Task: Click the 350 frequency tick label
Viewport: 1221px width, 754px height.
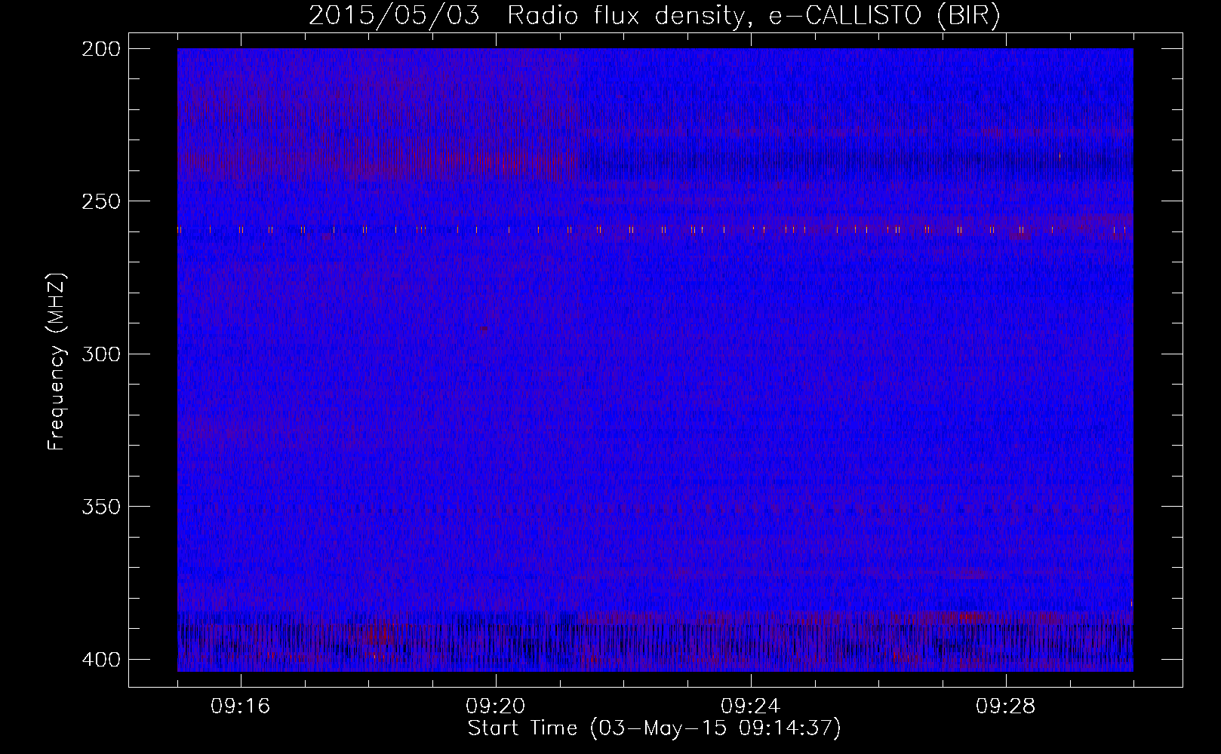Action: pos(100,507)
